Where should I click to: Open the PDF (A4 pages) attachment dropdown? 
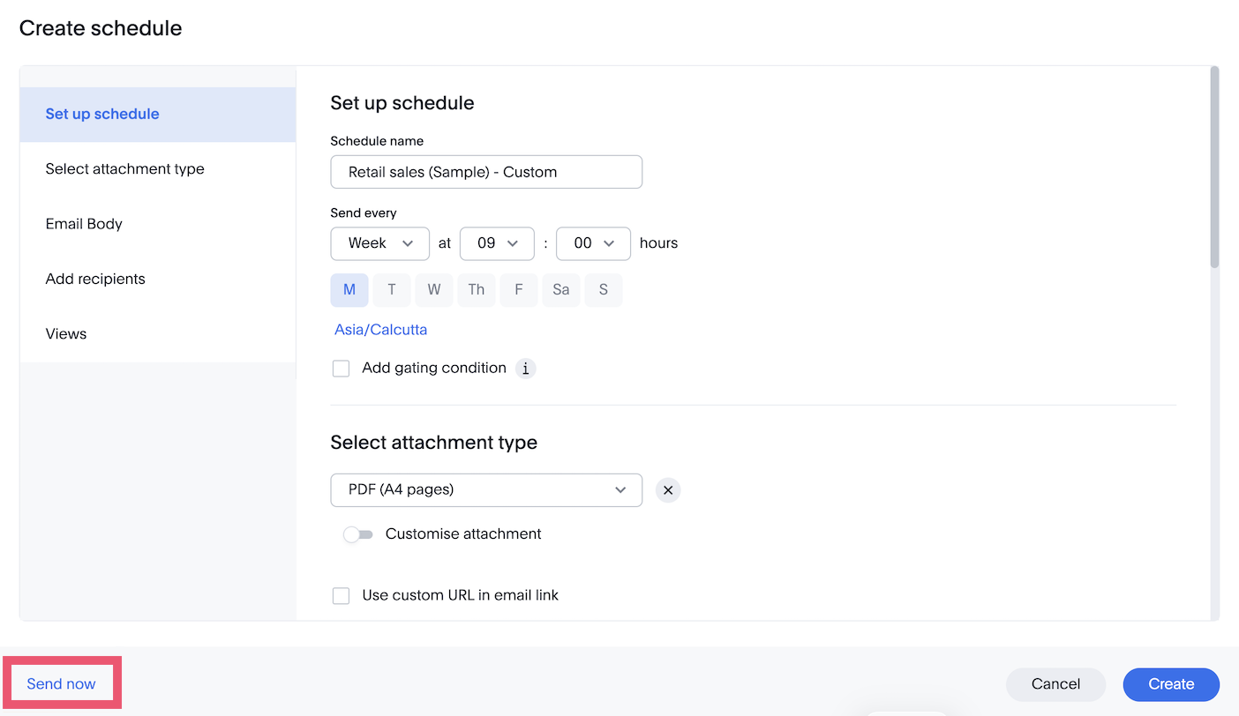tap(485, 490)
